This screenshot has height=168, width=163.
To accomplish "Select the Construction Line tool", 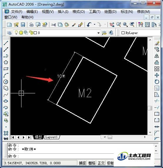I will (6, 49).
